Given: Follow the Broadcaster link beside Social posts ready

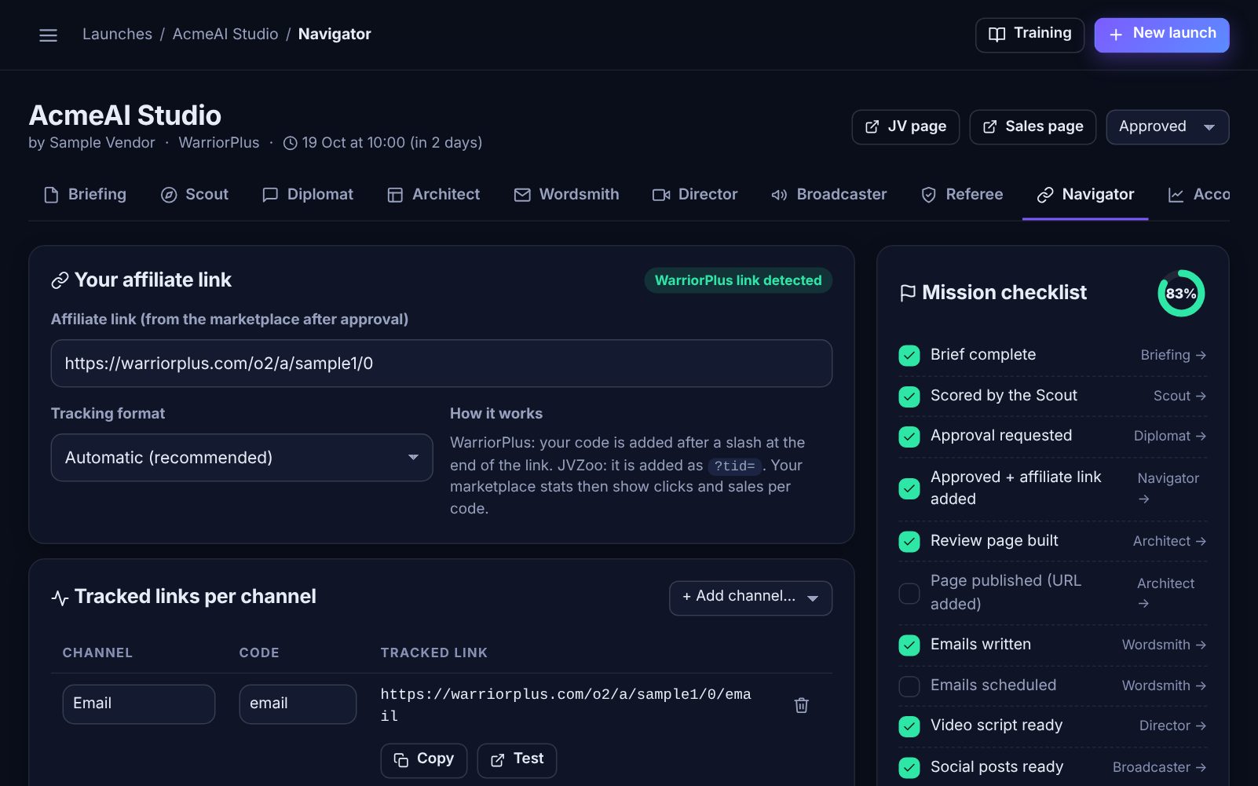Looking at the screenshot, I should pyautogui.click(x=1159, y=768).
